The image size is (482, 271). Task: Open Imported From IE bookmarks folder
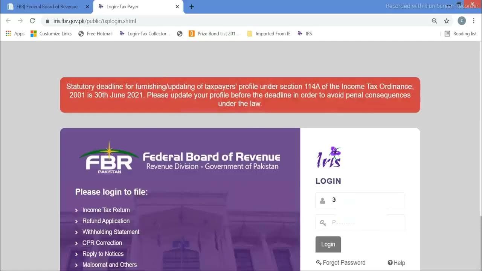coord(268,33)
